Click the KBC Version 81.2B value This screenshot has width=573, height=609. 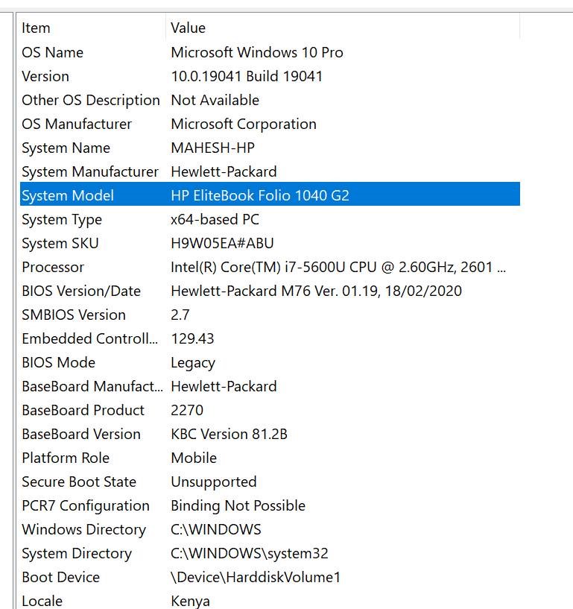(x=229, y=435)
